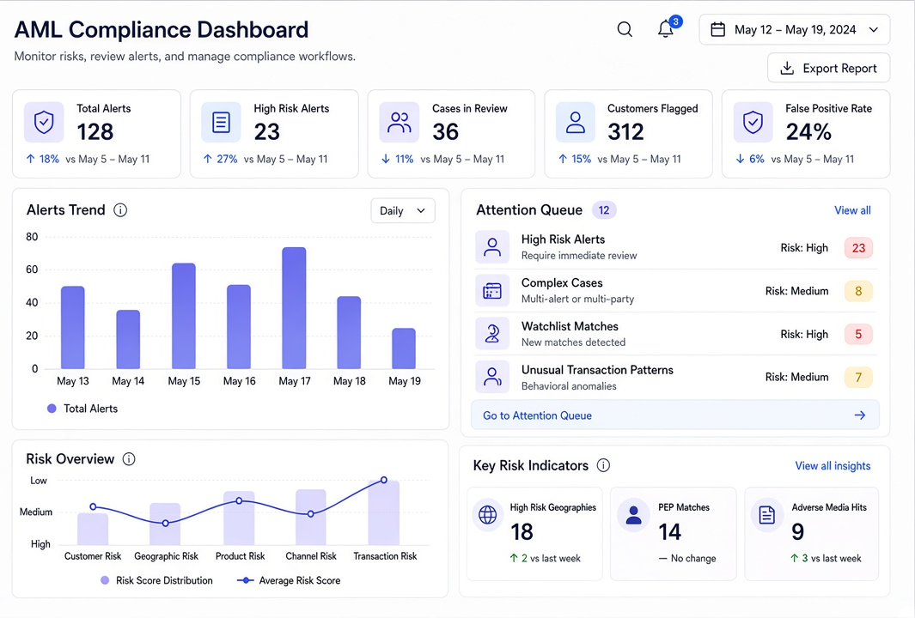Click the arrow on Go to Attention Queue

(x=859, y=415)
